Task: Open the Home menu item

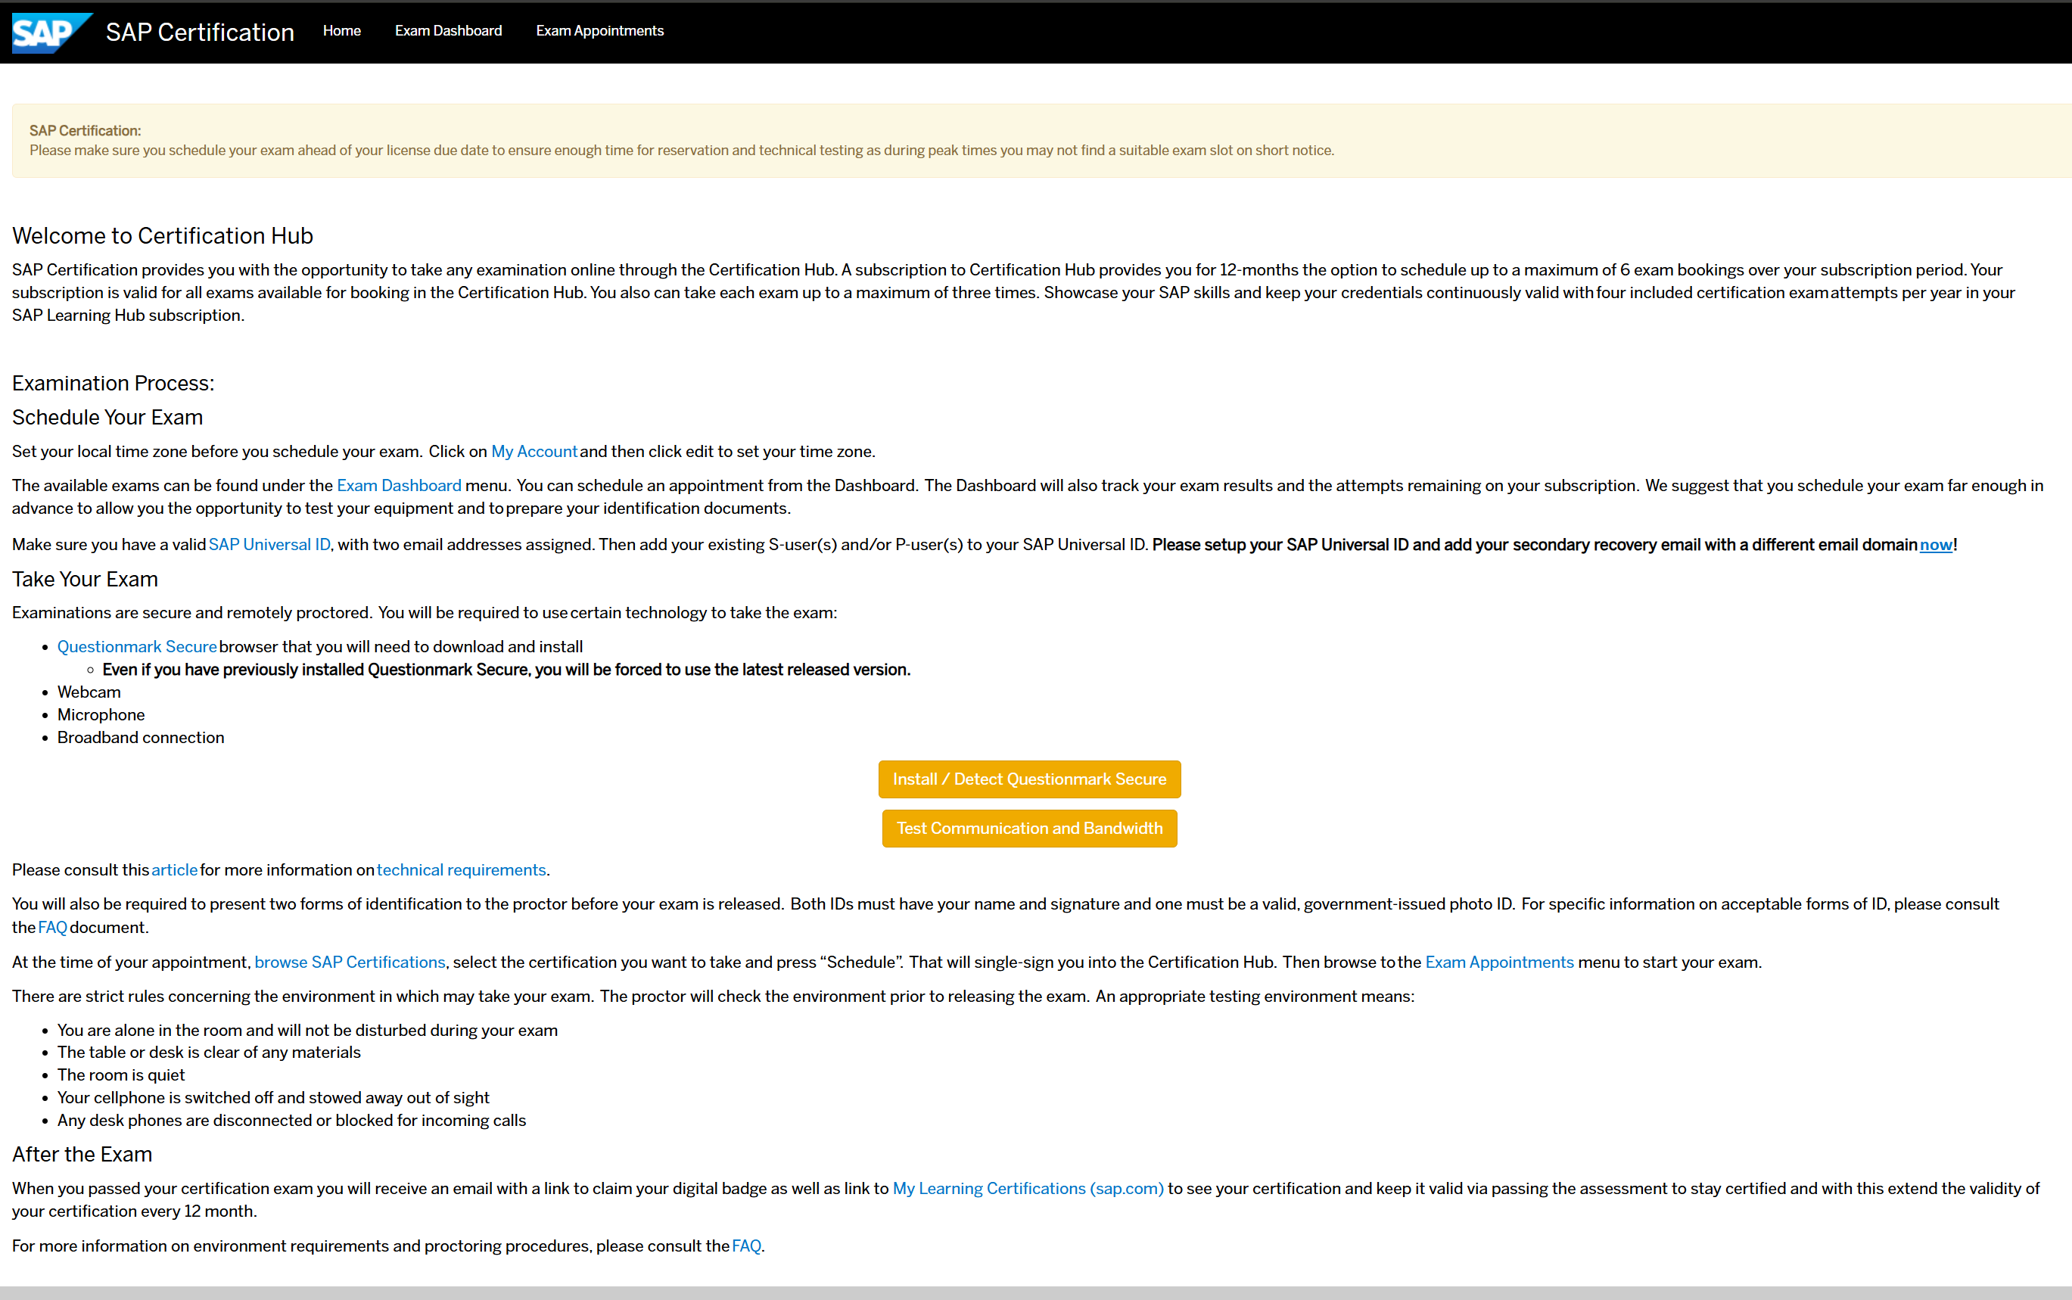Action: [341, 31]
